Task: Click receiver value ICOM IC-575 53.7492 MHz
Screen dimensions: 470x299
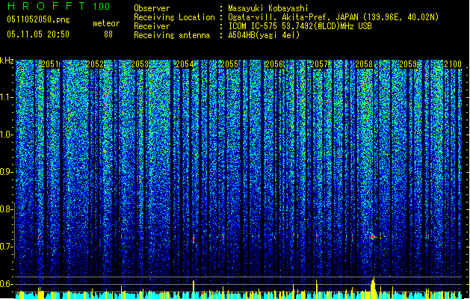Action: 300,26
